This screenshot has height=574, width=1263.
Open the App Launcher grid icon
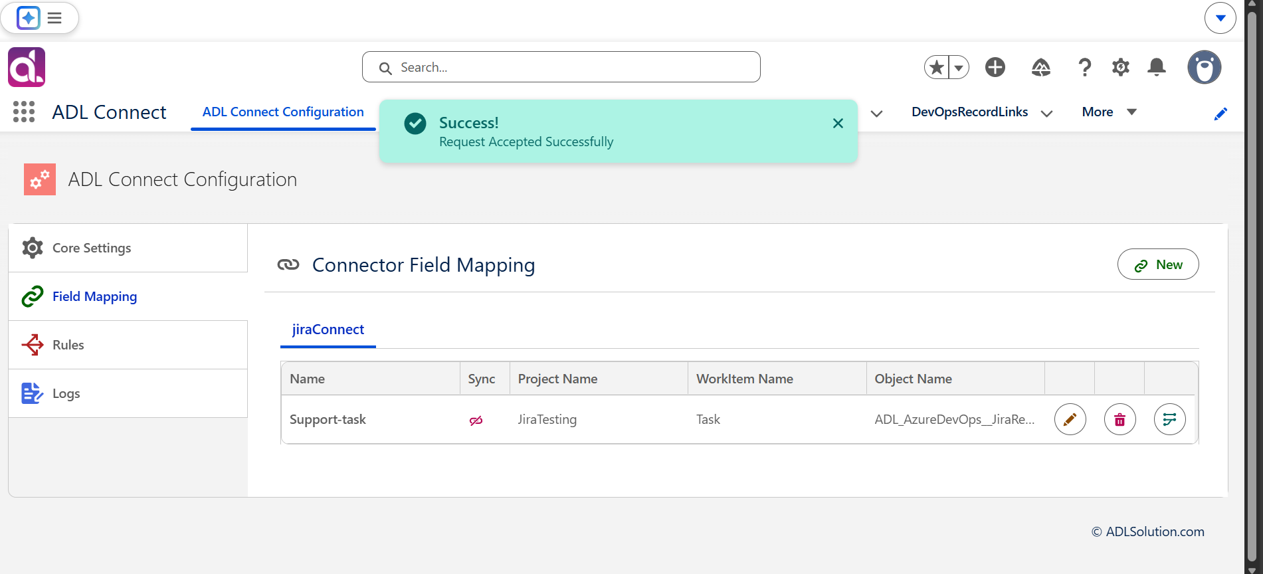pos(24,112)
